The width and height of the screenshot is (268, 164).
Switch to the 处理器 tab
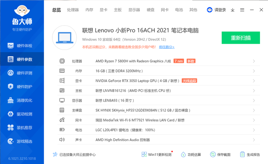tap(73, 10)
